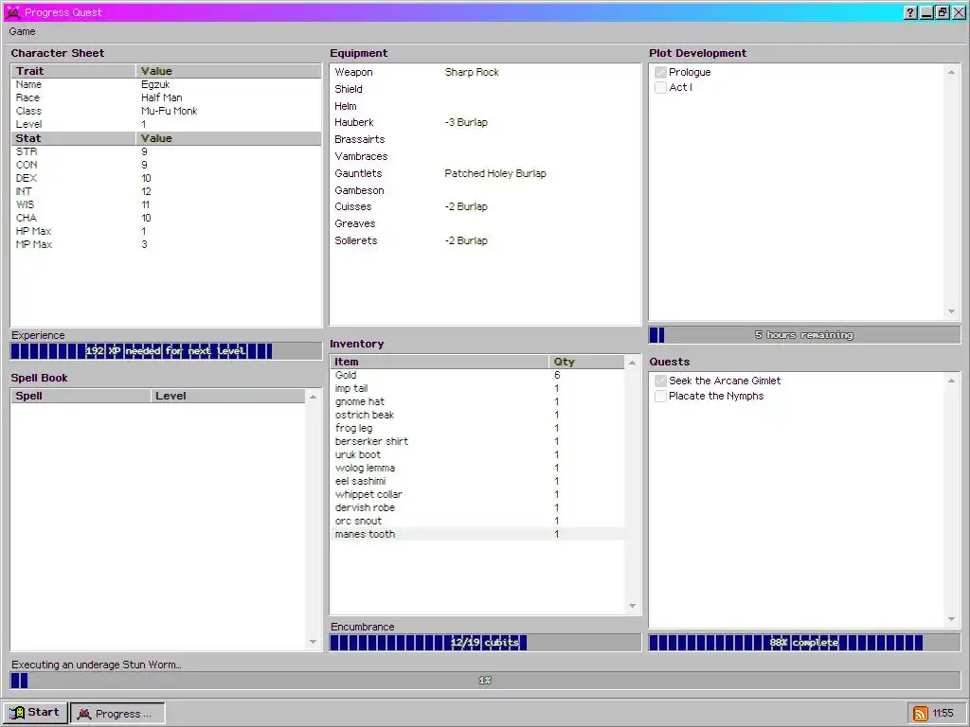970x727 pixels.
Task: Click the plot 5 hours remaining bar
Action: (804, 335)
